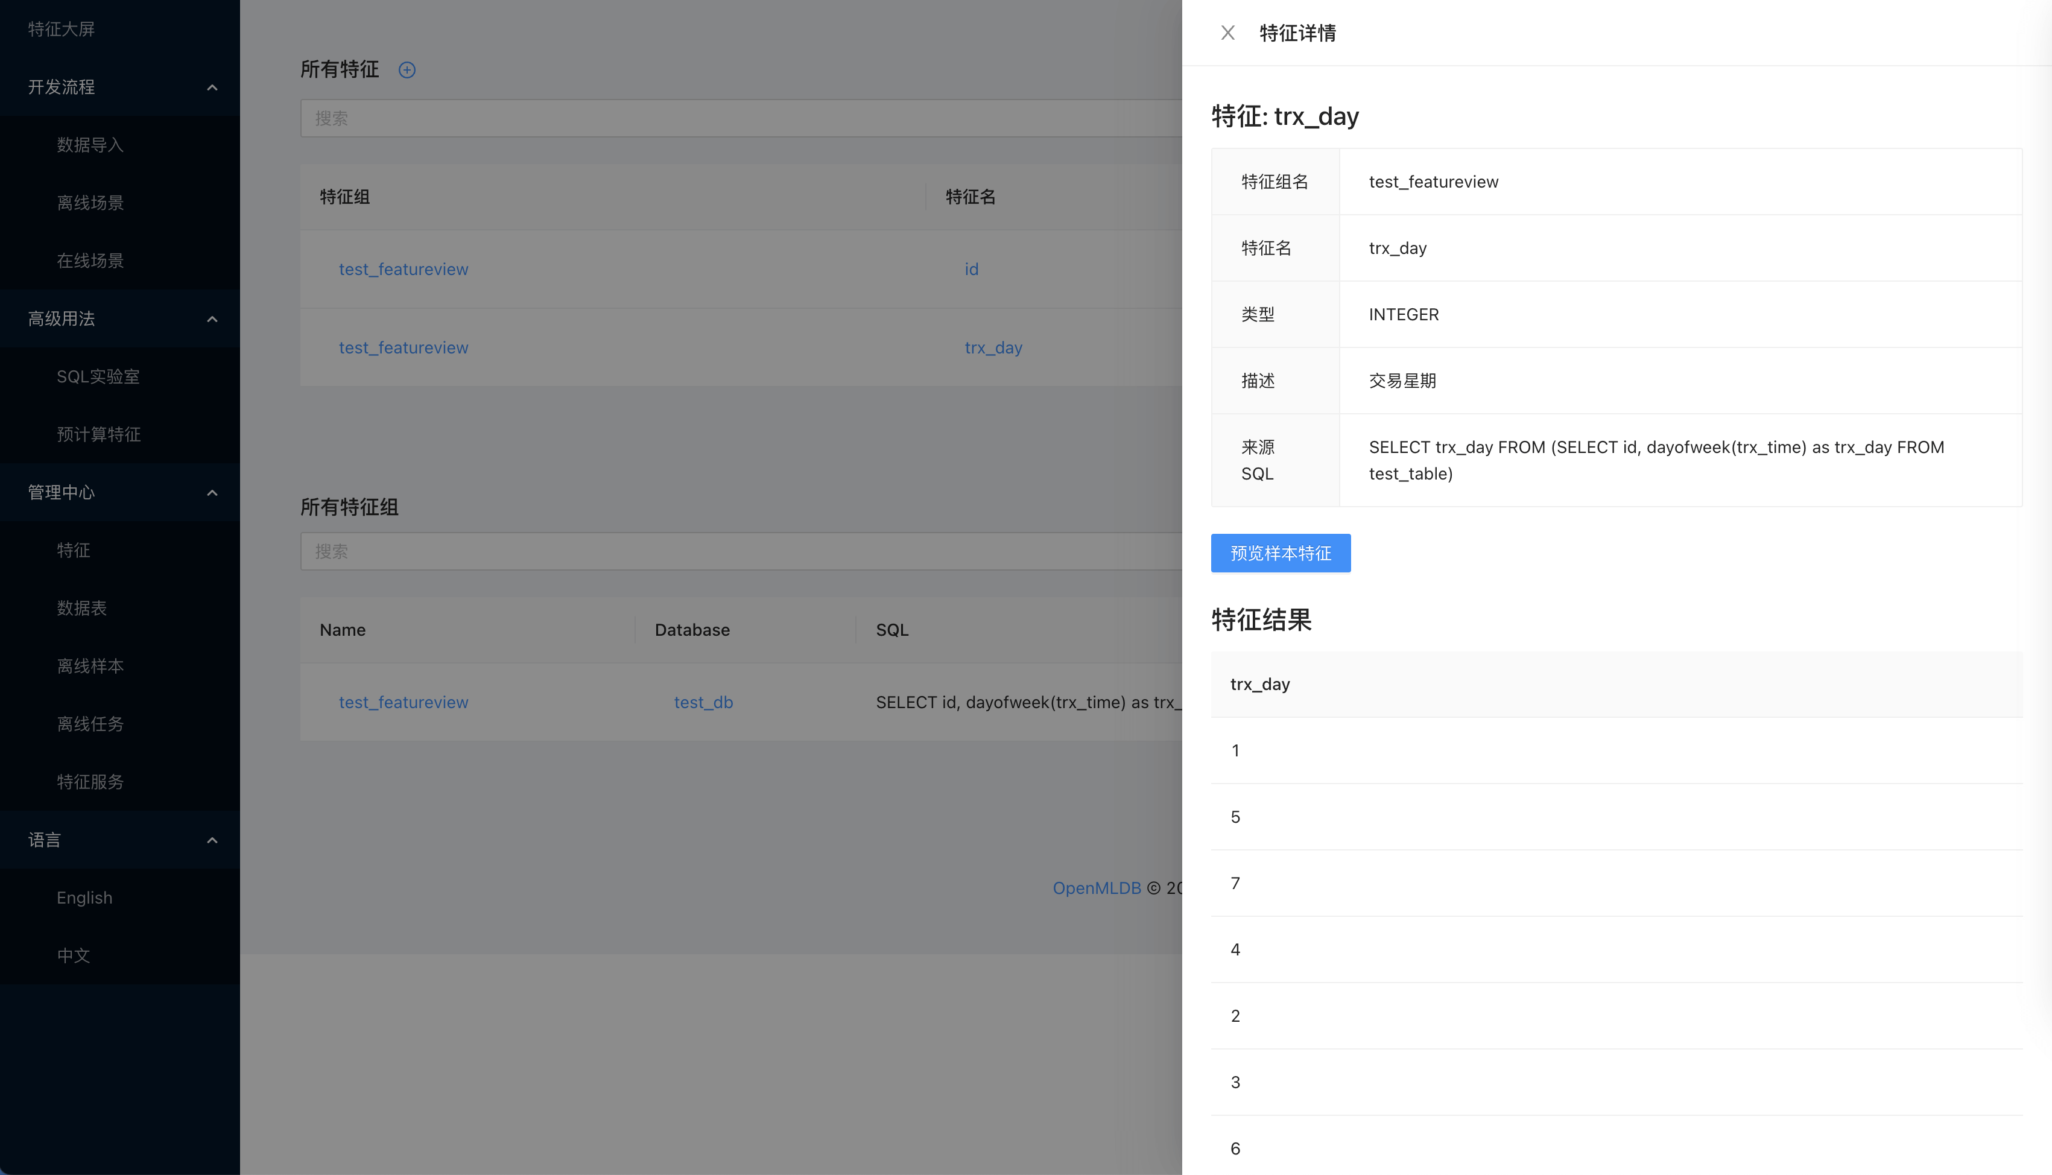Click the plus icon beside 所有特征
The height and width of the screenshot is (1175, 2052).
pos(407,70)
